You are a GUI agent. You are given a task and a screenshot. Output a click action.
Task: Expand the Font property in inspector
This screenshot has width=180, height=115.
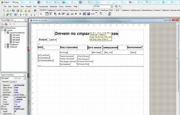[2, 107]
